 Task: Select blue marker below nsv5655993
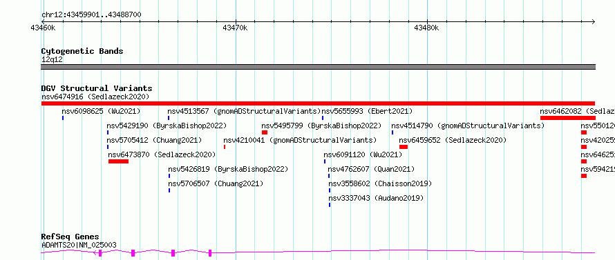[x=323, y=118]
